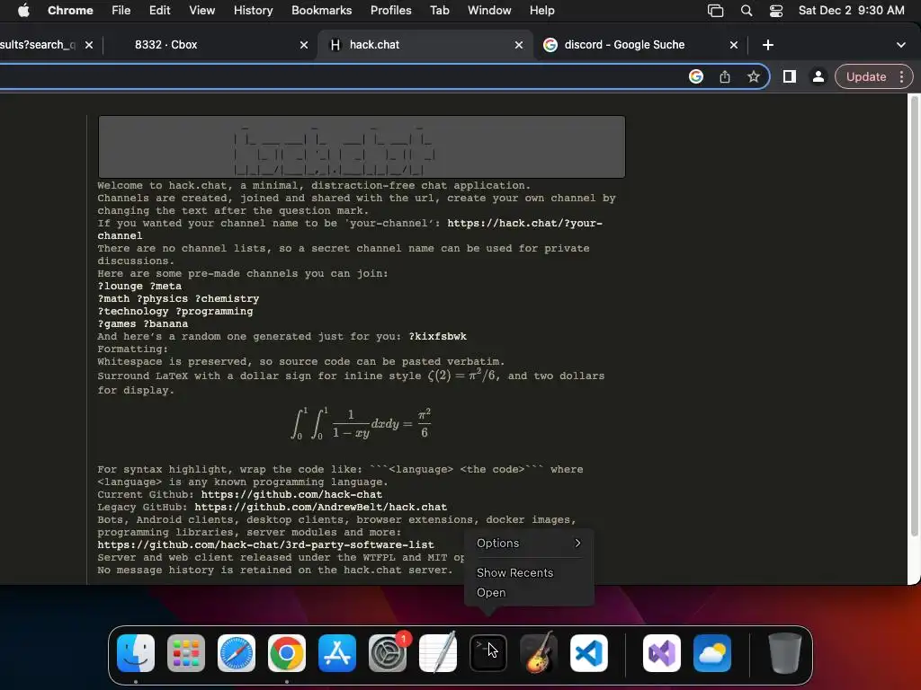Bookmark this tab with the star icon
This screenshot has height=690, width=921.
(x=754, y=76)
